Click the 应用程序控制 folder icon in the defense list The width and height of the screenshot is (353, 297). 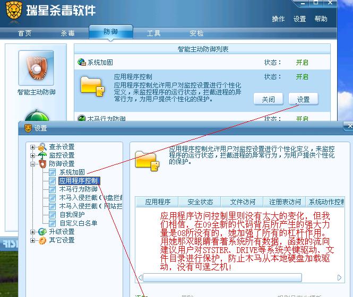(x=92, y=86)
